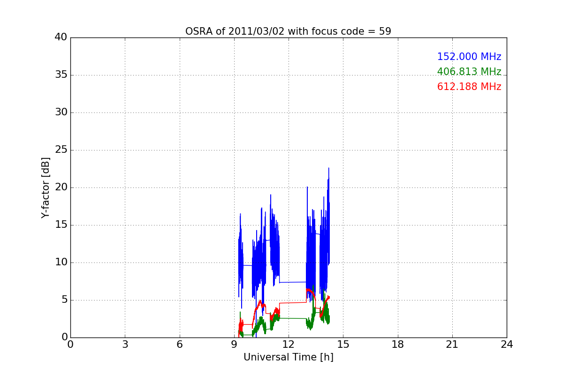This screenshot has width=563, height=375.
Task: Click the x-axis tick label 6
Action: [180, 345]
